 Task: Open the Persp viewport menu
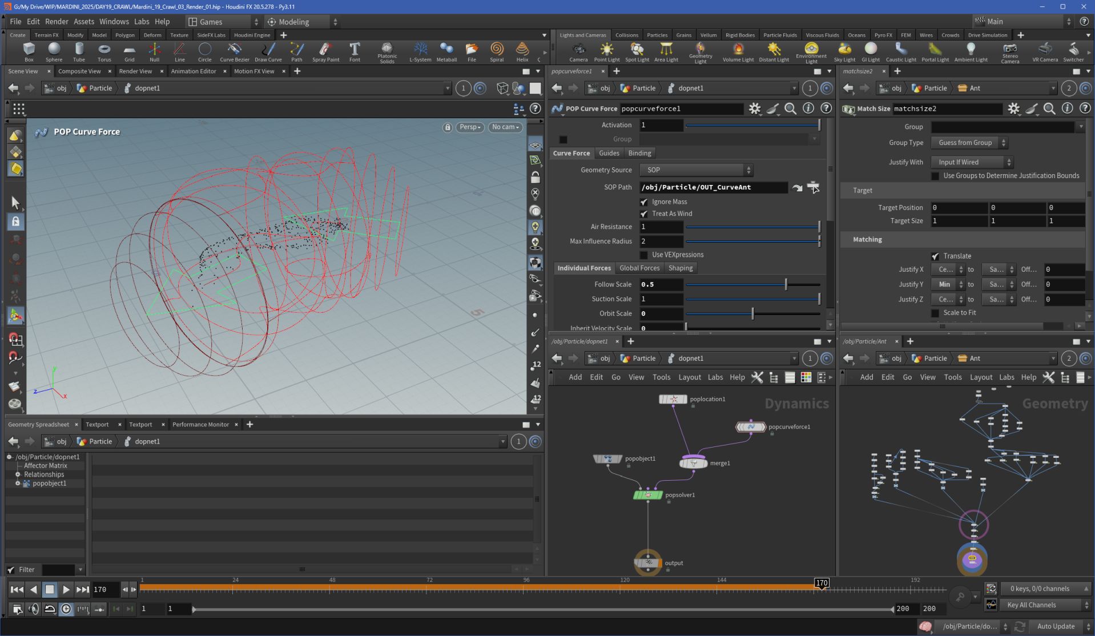coord(470,127)
